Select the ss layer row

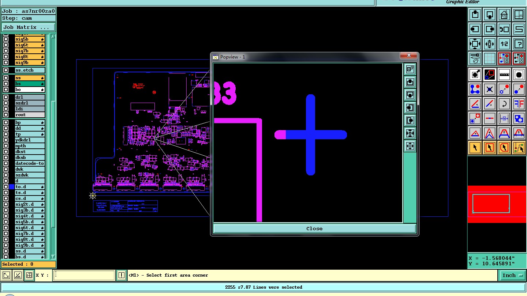click(x=30, y=78)
